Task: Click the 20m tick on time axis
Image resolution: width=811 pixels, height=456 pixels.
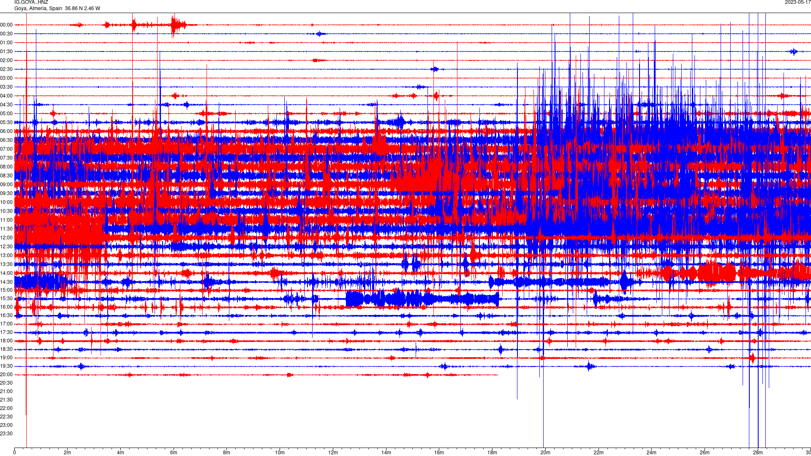Action: coord(545,453)
